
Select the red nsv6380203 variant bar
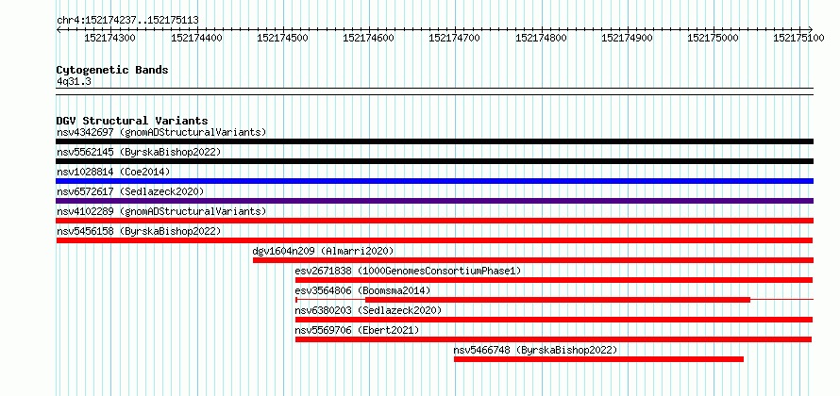tap(554, 320)
